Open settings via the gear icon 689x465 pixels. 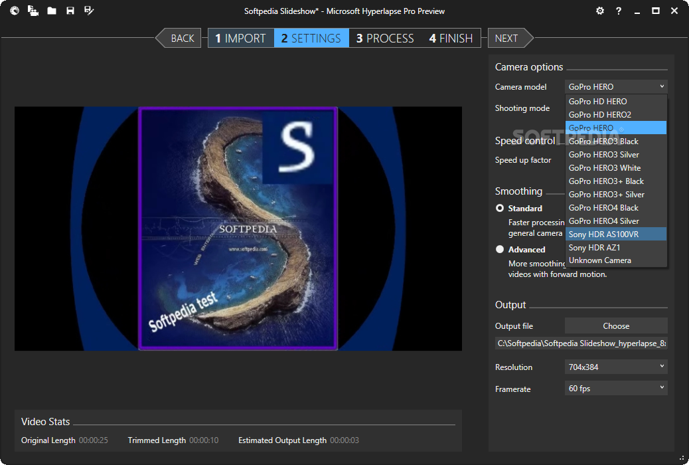[600, 11]
